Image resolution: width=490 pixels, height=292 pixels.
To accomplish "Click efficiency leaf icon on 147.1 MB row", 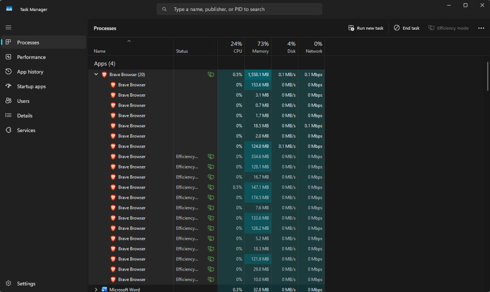I will 211,187.
